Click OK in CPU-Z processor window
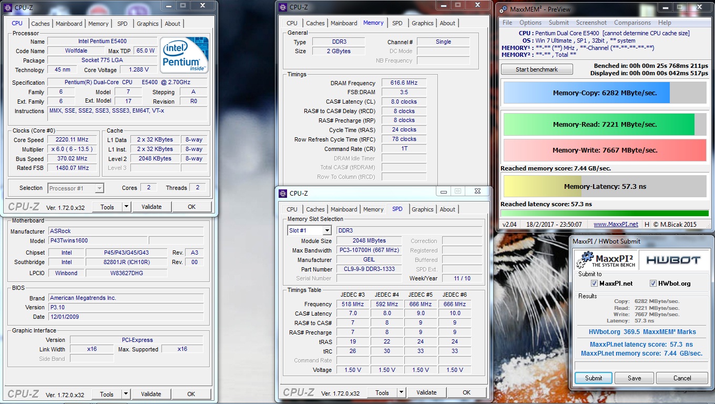Screen dimensions: 715x404 pyautogui.click(x=191, y=207)
